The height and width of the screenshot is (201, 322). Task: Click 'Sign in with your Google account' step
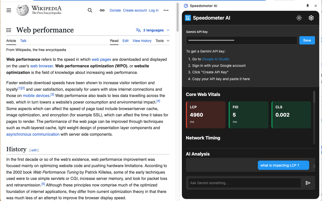219,66
